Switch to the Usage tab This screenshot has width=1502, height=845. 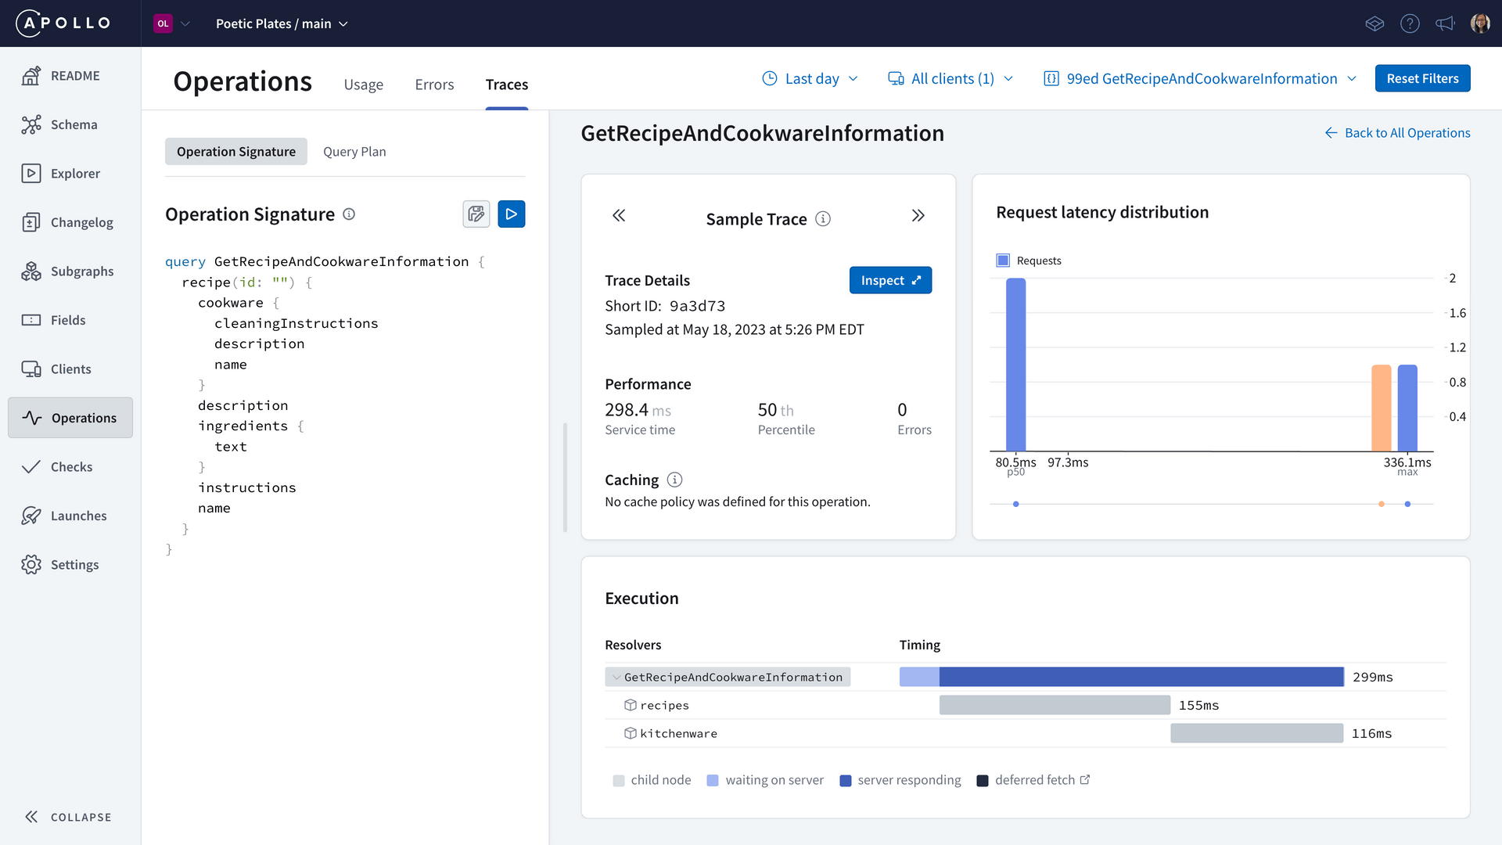pos(363,84)
